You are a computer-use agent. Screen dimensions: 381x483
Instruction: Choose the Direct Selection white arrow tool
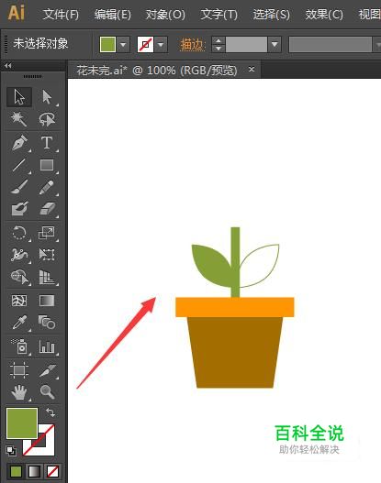pyautogui.click(x=47, y=97)
